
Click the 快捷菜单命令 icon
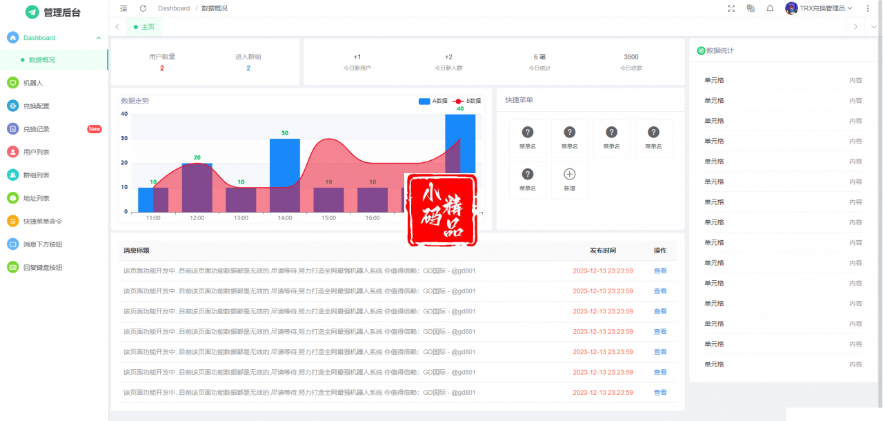pyautogui.click(x=12, y=221)
